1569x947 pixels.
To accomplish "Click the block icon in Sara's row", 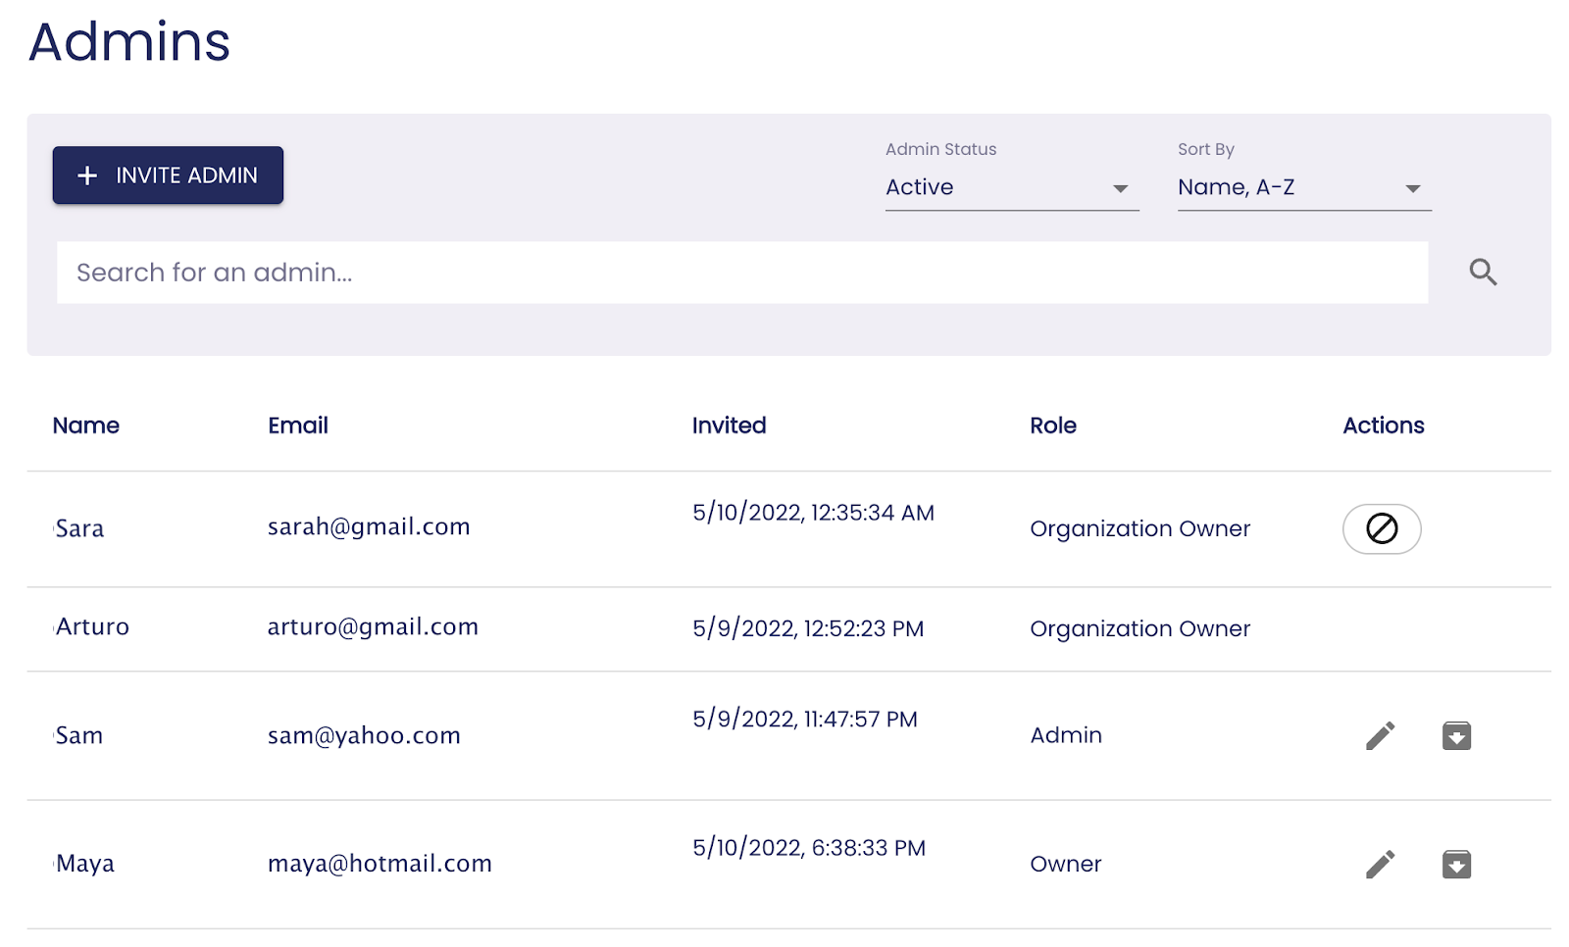I will 1382,529.
